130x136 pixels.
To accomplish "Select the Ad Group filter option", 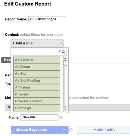I will point(37,67).
